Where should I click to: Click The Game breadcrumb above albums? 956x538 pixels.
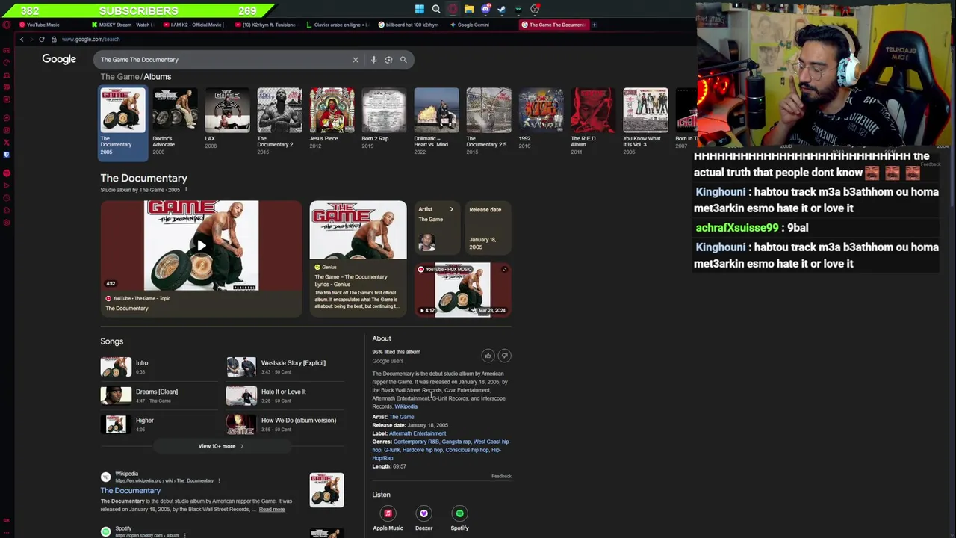119,77
